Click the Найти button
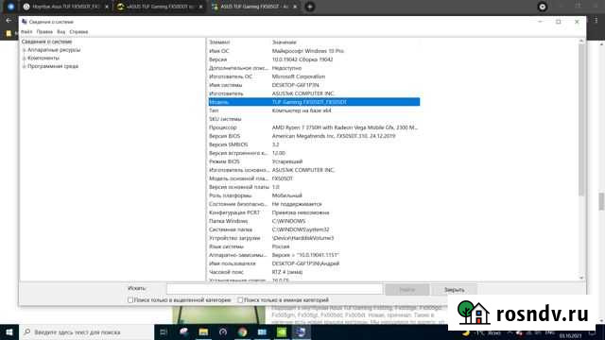The width and height of the screenshot is (605, 340). pos(407,290)
